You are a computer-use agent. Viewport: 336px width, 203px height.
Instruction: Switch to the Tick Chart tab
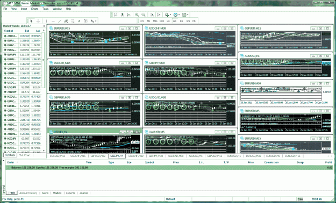pos(25,155)
